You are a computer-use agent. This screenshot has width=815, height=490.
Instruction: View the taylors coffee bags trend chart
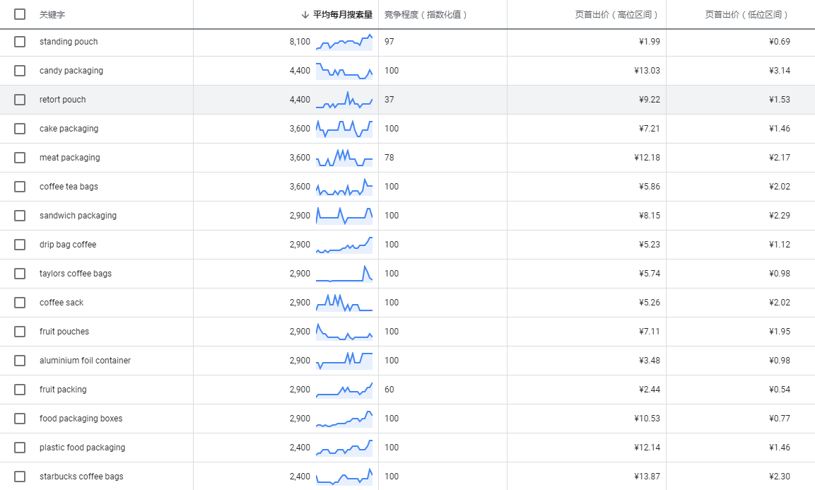tap(344, 274)
